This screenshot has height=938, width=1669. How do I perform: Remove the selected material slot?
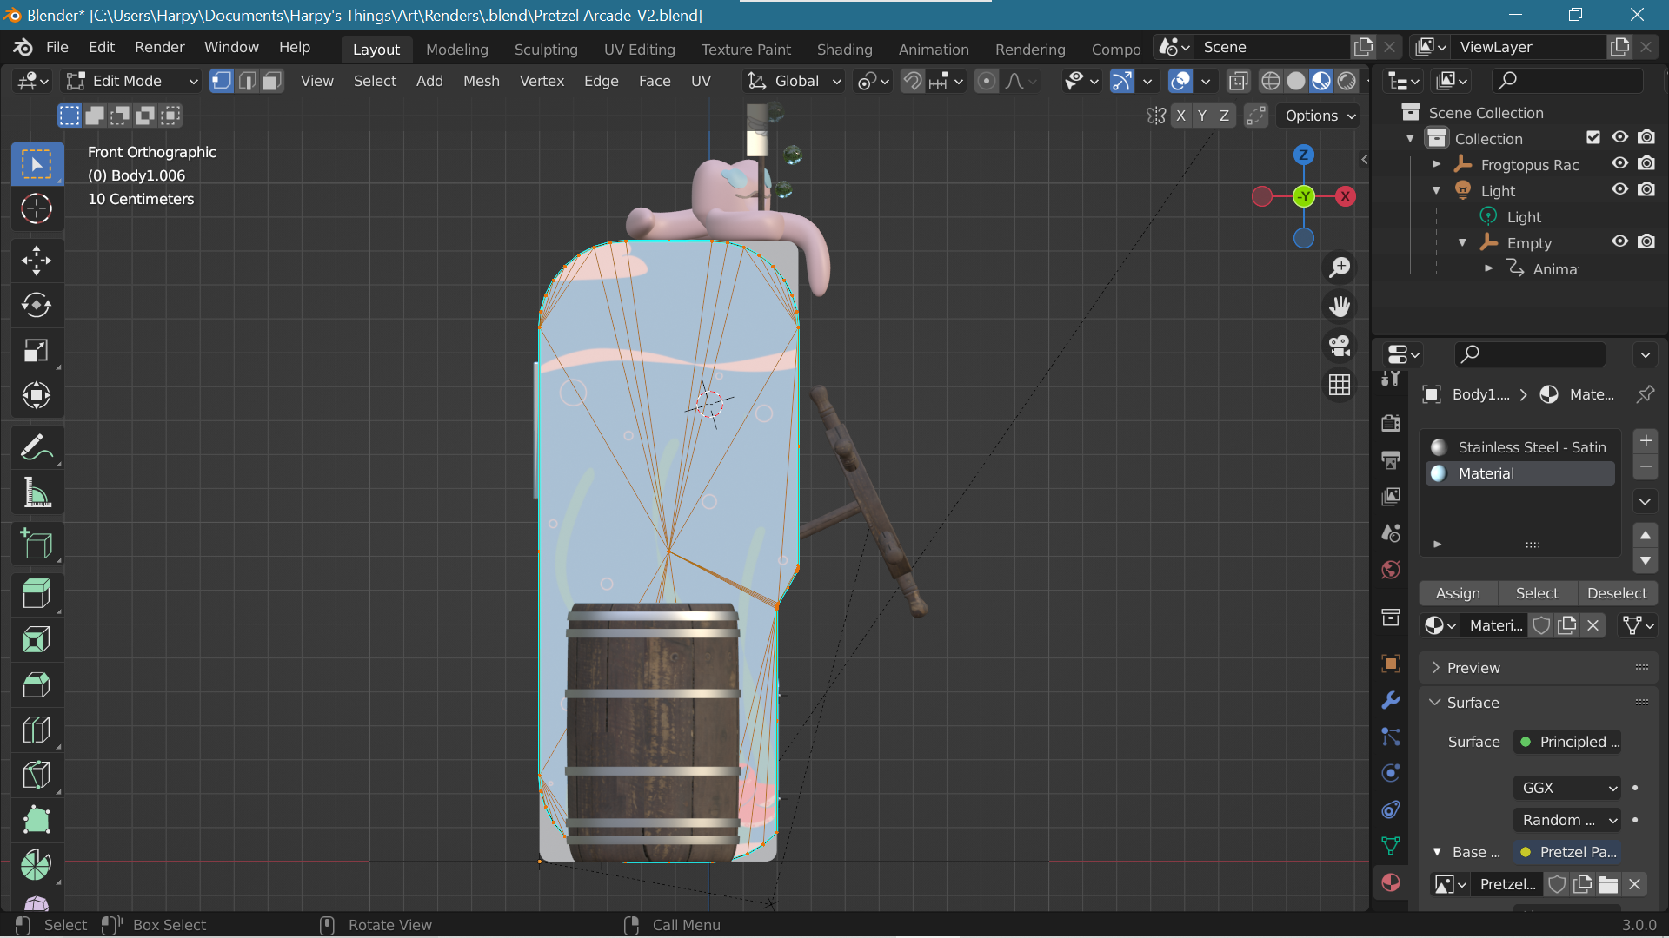coord(1646,467)
